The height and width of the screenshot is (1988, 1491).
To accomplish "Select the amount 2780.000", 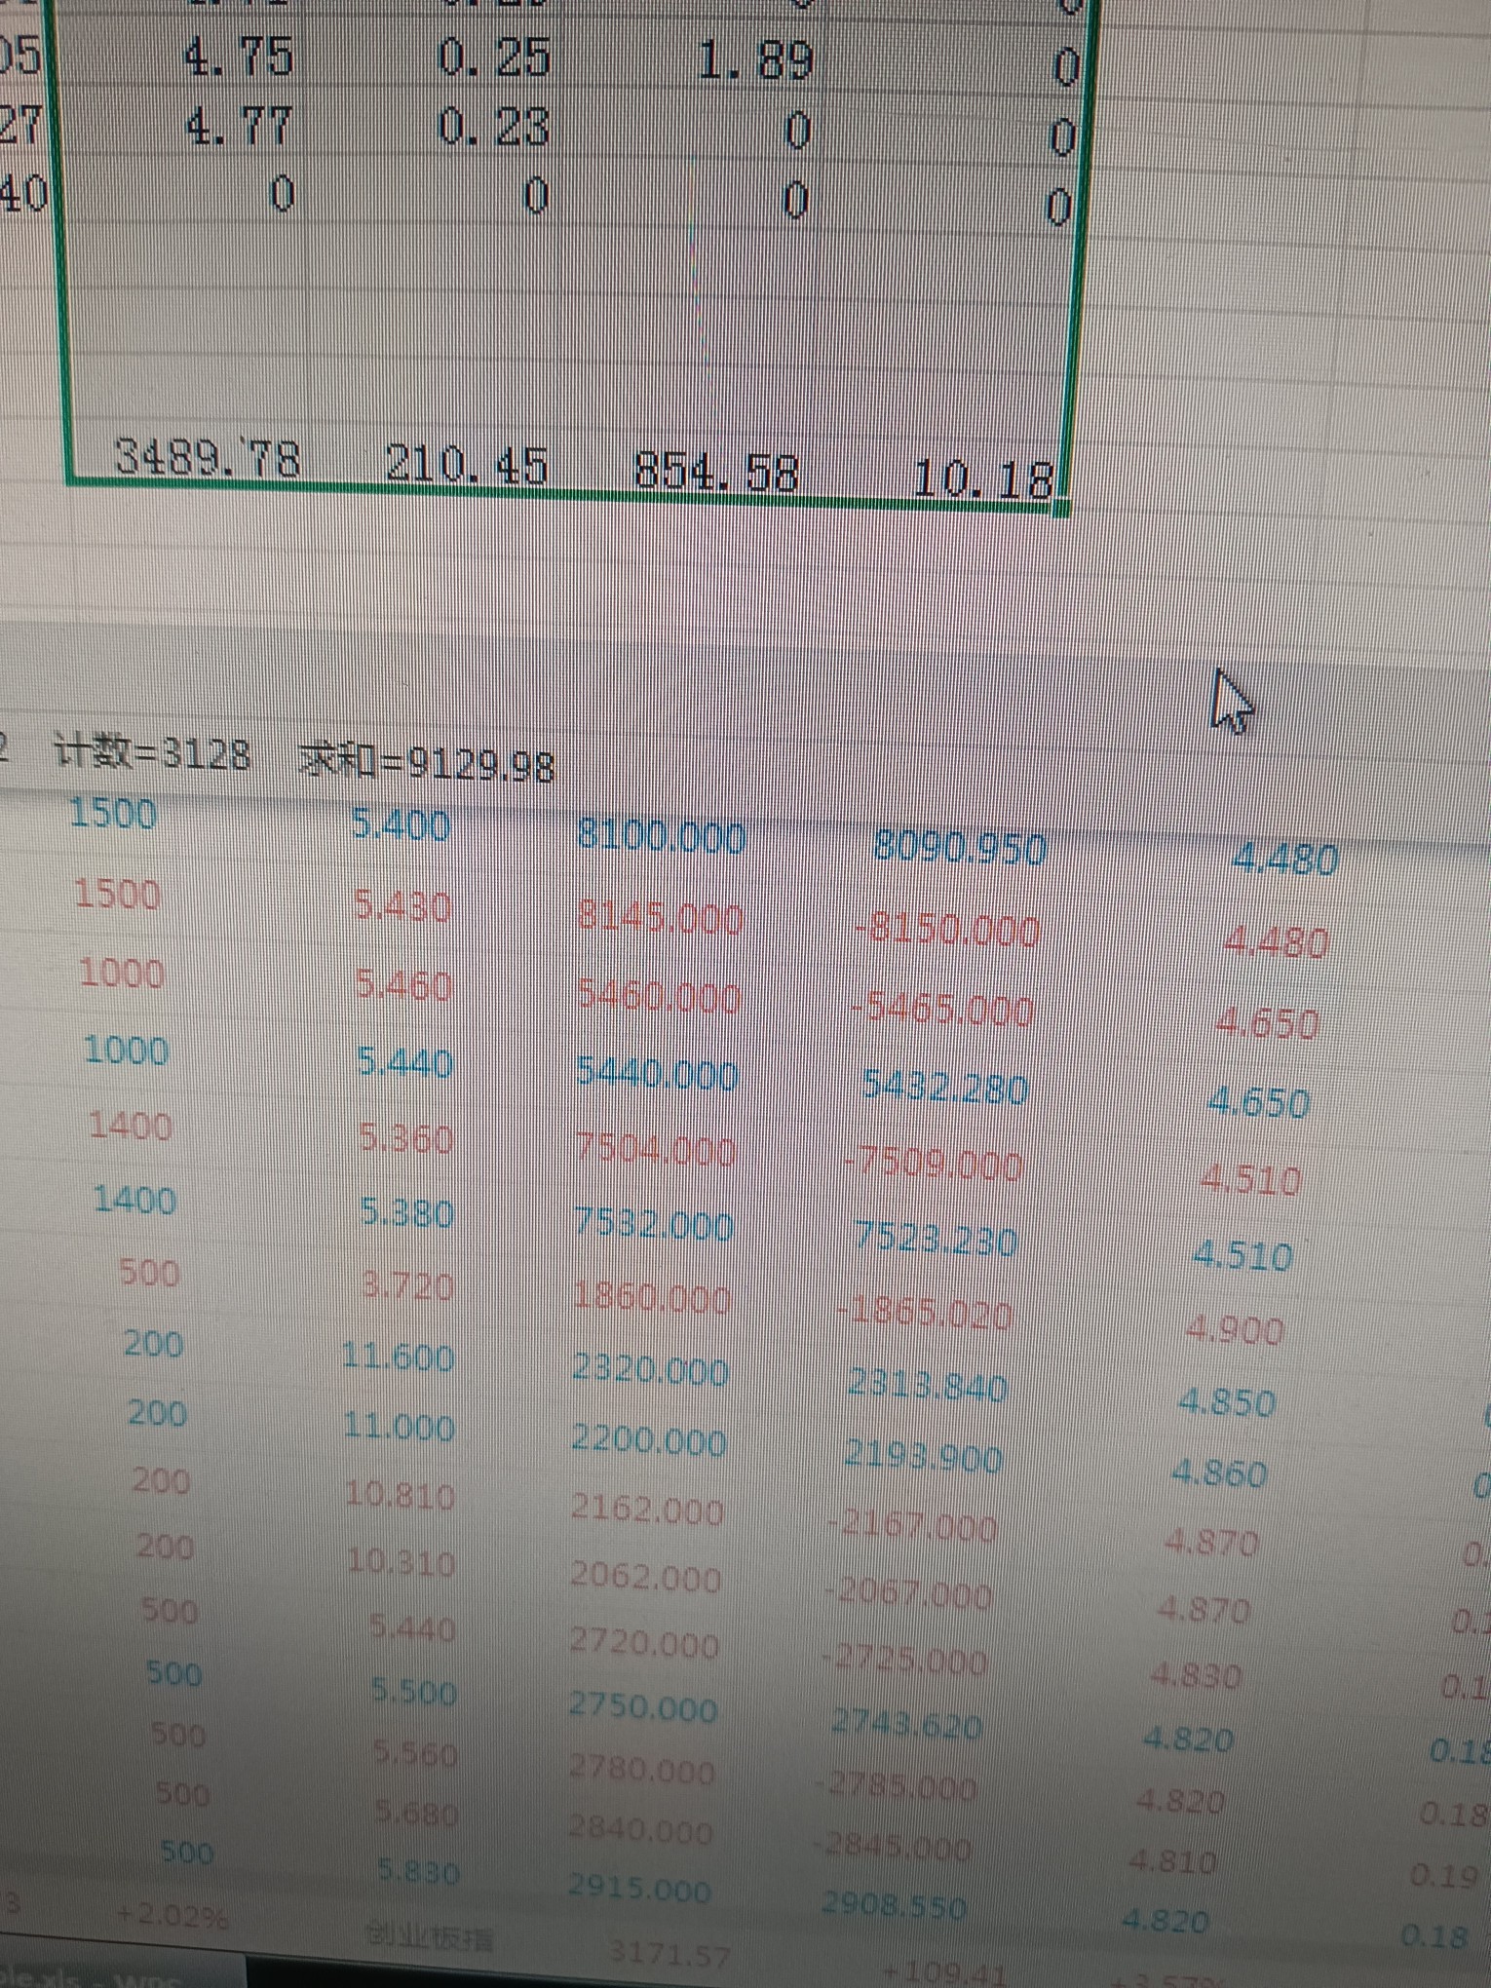I will [x=643, y=1769].
